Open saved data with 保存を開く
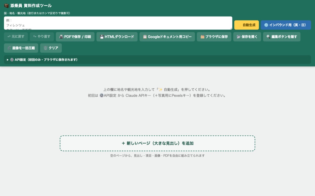The width and height of the screenshot is (315, 196). (x=247, y=37)
